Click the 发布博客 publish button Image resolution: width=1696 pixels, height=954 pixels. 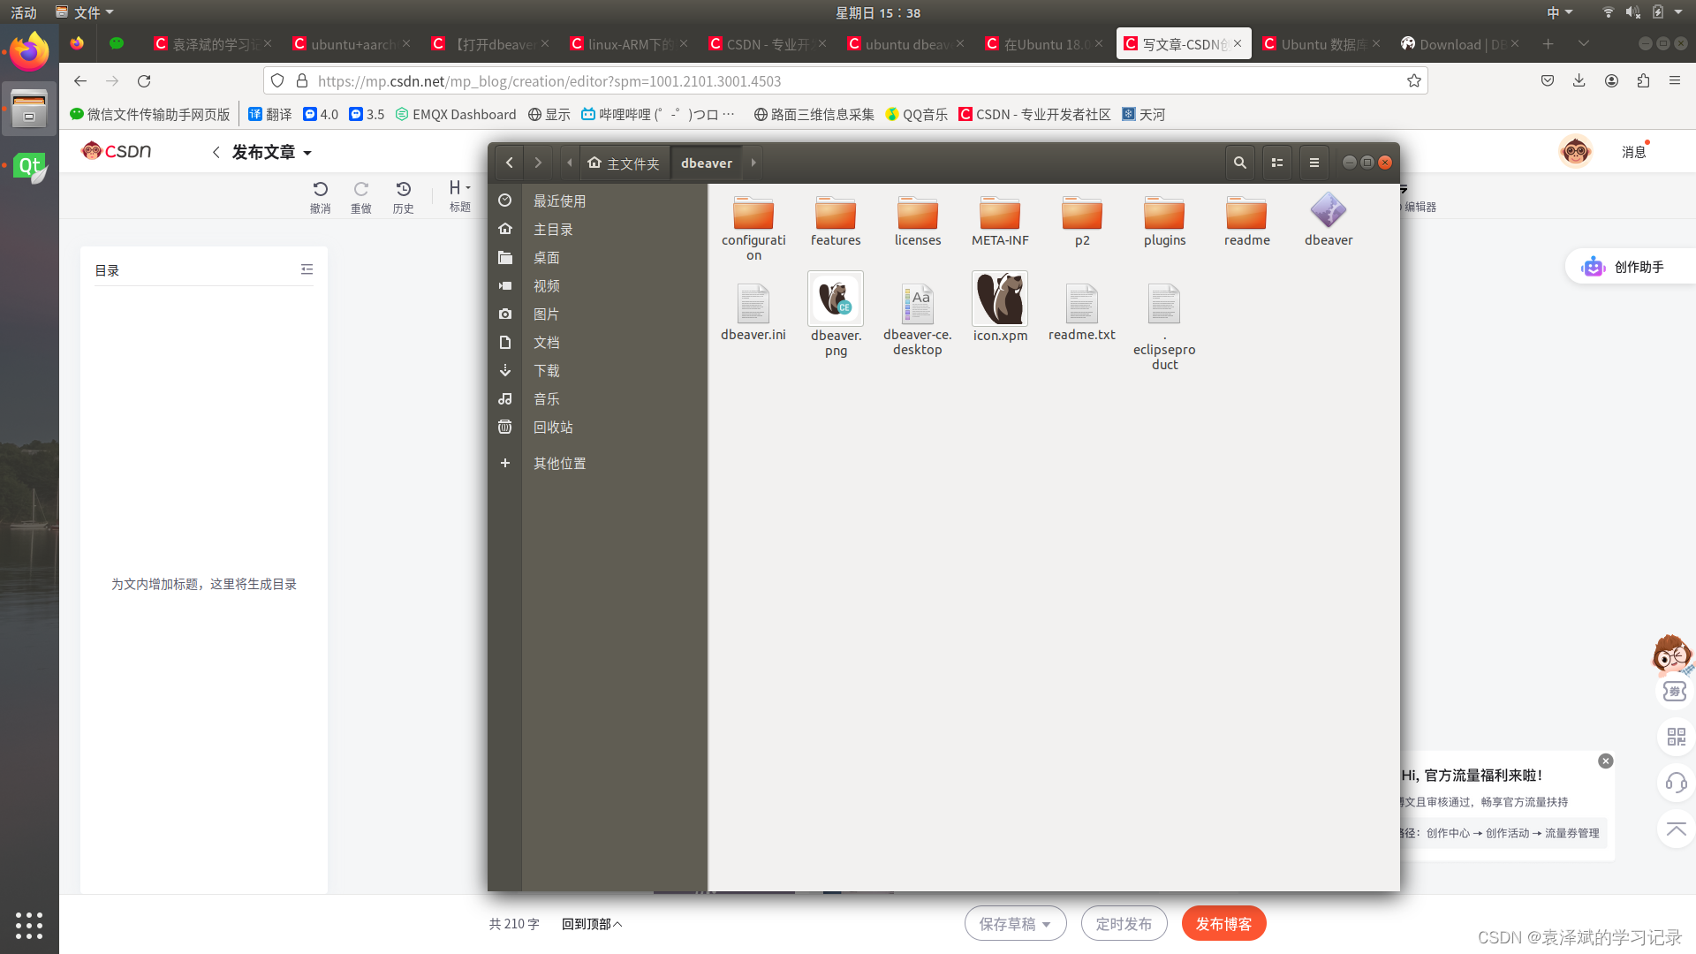click(x=1224, y=923)
